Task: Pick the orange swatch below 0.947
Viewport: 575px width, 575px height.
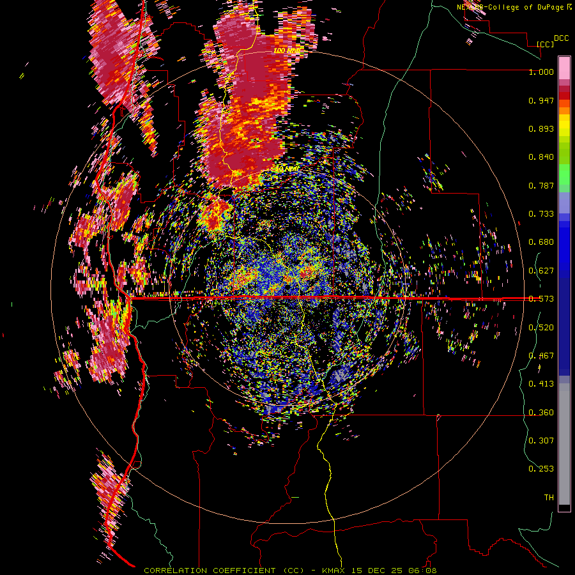Action: tap(564, 111)
